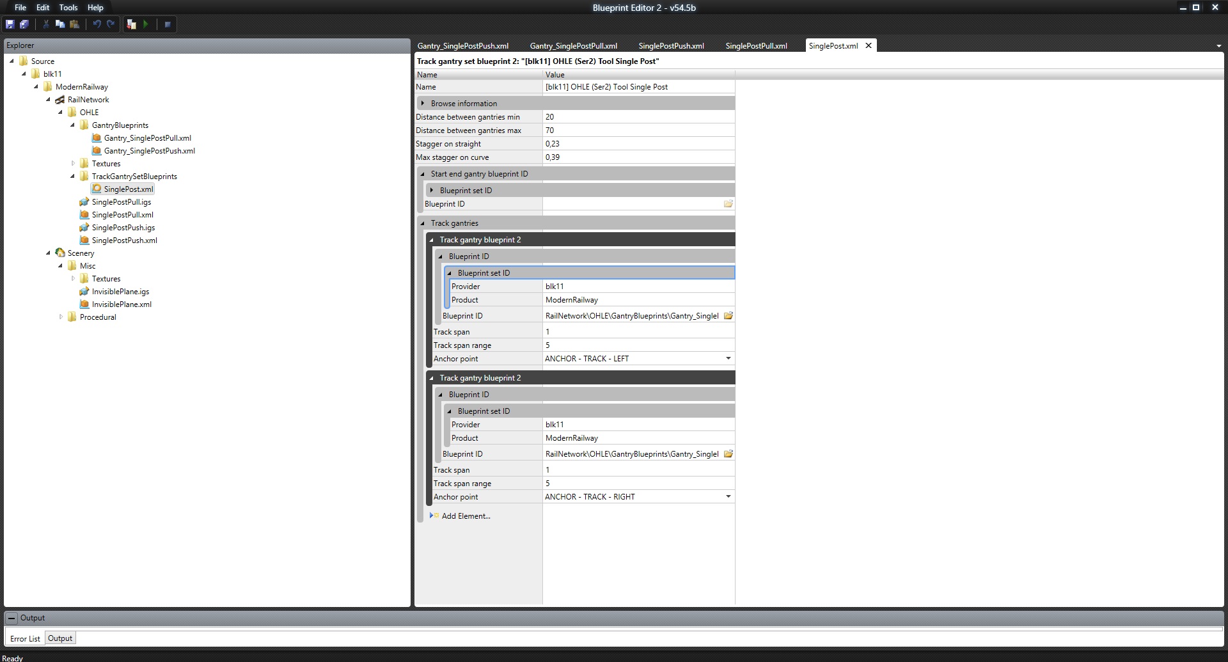Click the Stagger on straight value field

pos(639,144)
